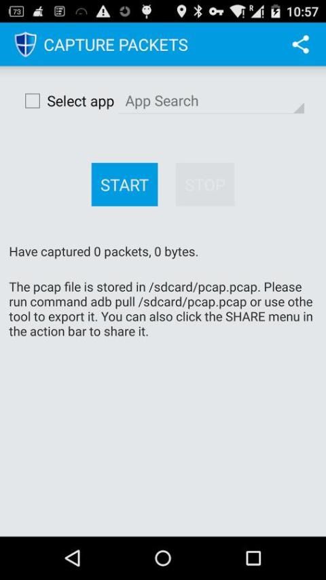Tap the Select app label text
Image resolution: width=326 pixels, height=580 pixels.
(x=80, y=101)
